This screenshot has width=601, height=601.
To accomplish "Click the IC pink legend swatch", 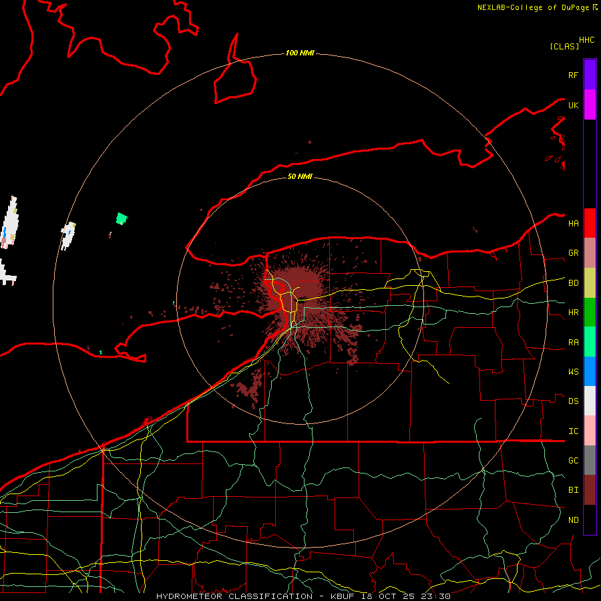I will (x=590, y=431).
